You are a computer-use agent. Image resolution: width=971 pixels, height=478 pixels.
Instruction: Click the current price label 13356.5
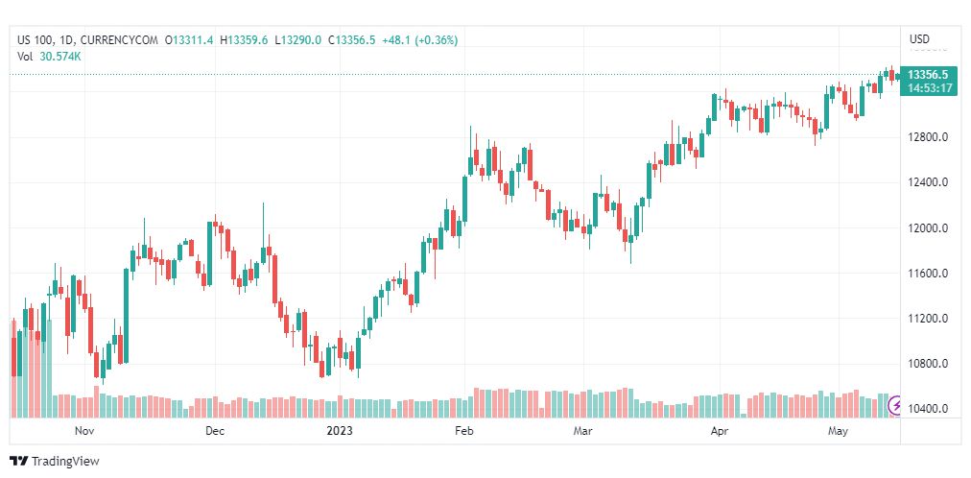(928, 75)
